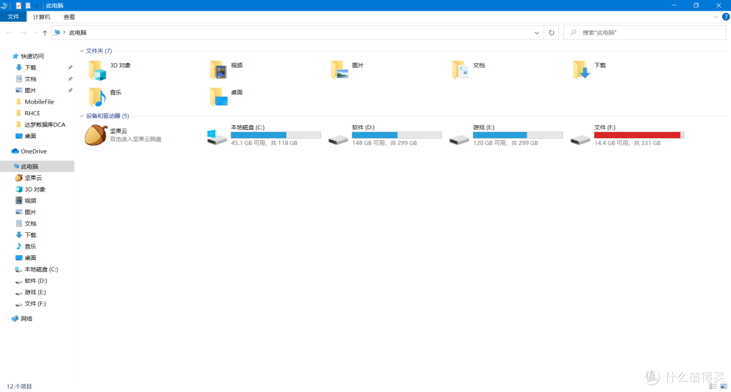Select the 网络 icon in the sidebar
Image resolution: width=731 pixels, height=392 pixels.
pyautogui.click(x=24, y=318)
